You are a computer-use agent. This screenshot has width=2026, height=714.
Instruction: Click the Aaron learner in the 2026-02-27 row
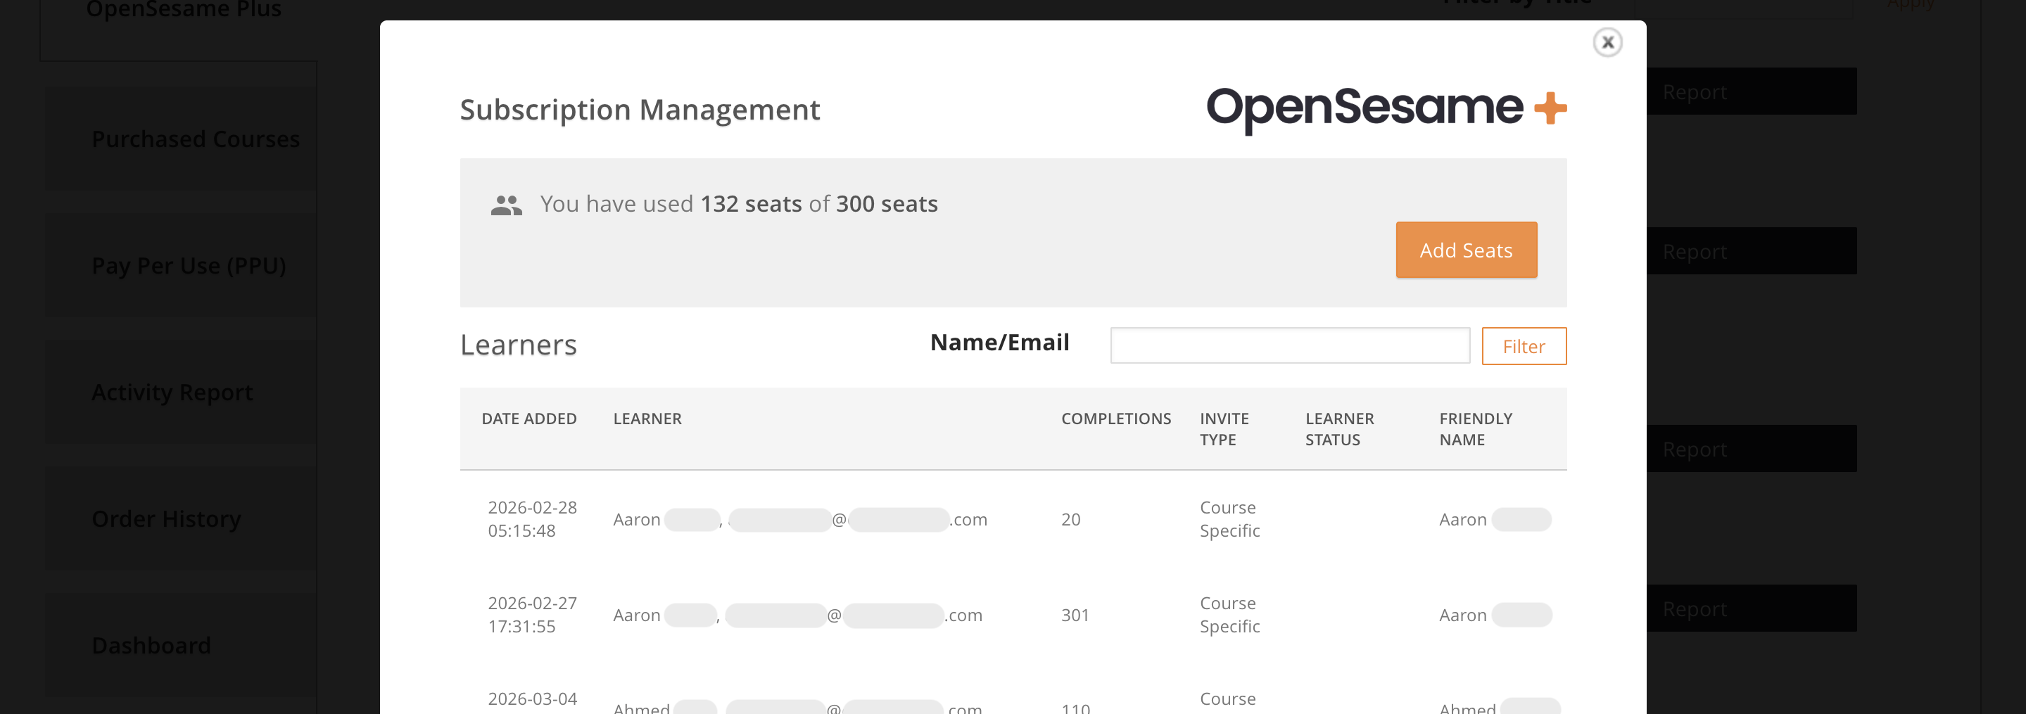797,615
